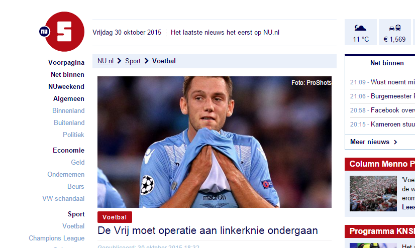Click the red Voetbal label tag
415x248 pixels.
pos(115,217)
